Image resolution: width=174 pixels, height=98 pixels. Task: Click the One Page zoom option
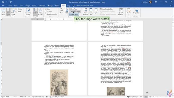pyautogui.click(x=73, y=9)
